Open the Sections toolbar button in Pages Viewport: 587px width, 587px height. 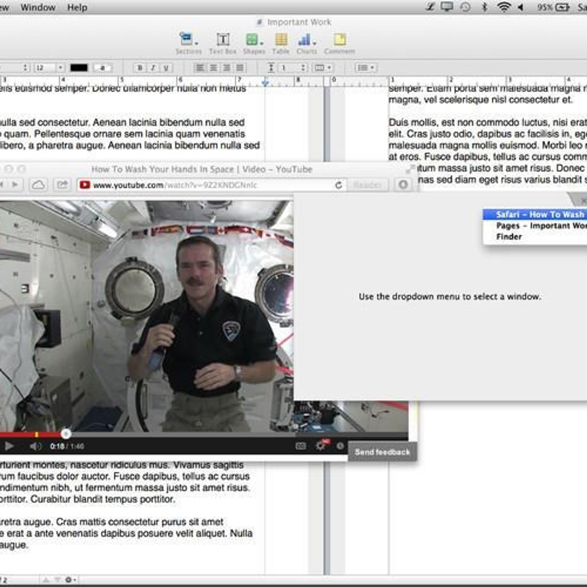coord(188,43)
